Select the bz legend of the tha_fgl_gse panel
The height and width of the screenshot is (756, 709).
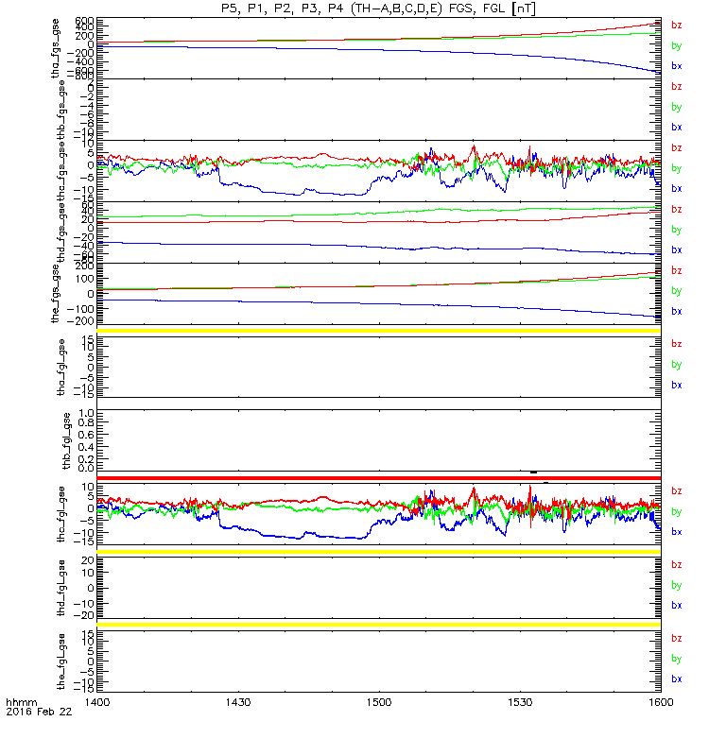[x=677, y=344]
